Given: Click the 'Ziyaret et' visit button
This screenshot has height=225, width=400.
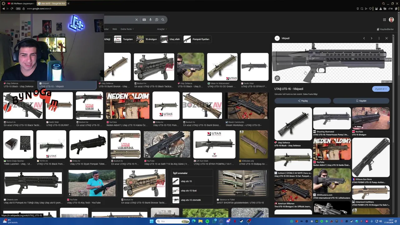Looking at the screenshot, I should [x=381, y=89].
